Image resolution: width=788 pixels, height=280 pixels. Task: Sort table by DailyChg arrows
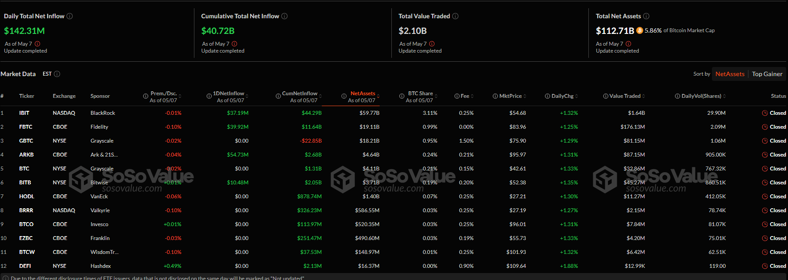coord(577,96)
